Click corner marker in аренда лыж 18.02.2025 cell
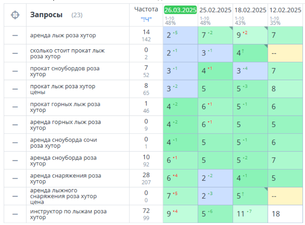Screen dimensions: 305x225 pyautogui.click(x=266, y=28)
